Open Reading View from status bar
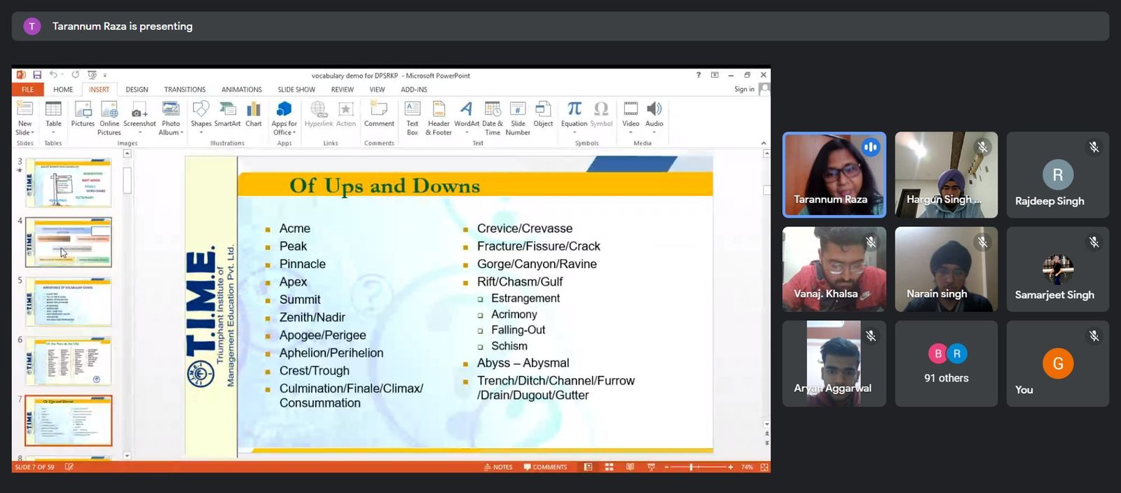1121x493 pixels. point(630,467)
